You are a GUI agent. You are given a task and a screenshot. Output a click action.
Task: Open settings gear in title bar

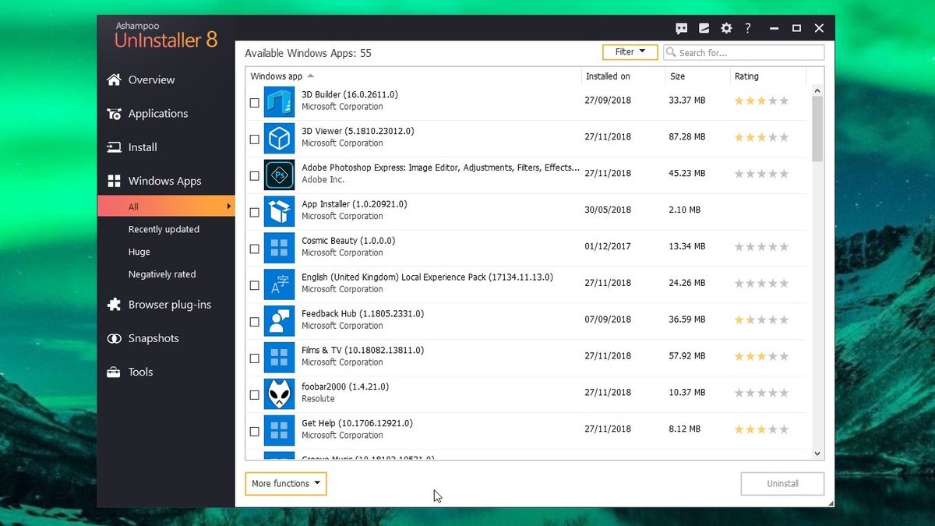(726, 28)
